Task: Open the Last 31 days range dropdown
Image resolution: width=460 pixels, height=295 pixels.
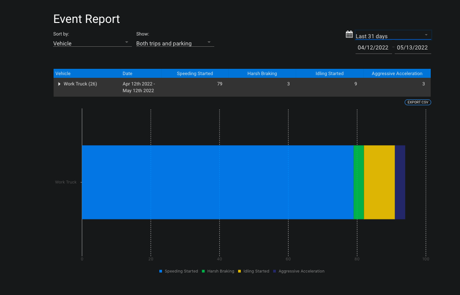Action: pyautogui.click(x=393, y=36)
